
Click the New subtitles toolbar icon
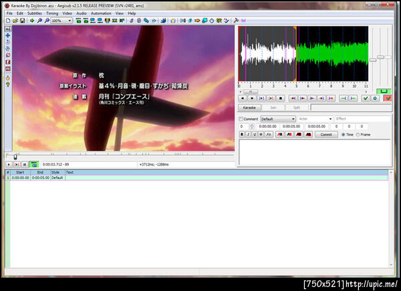tap(8, 21)
